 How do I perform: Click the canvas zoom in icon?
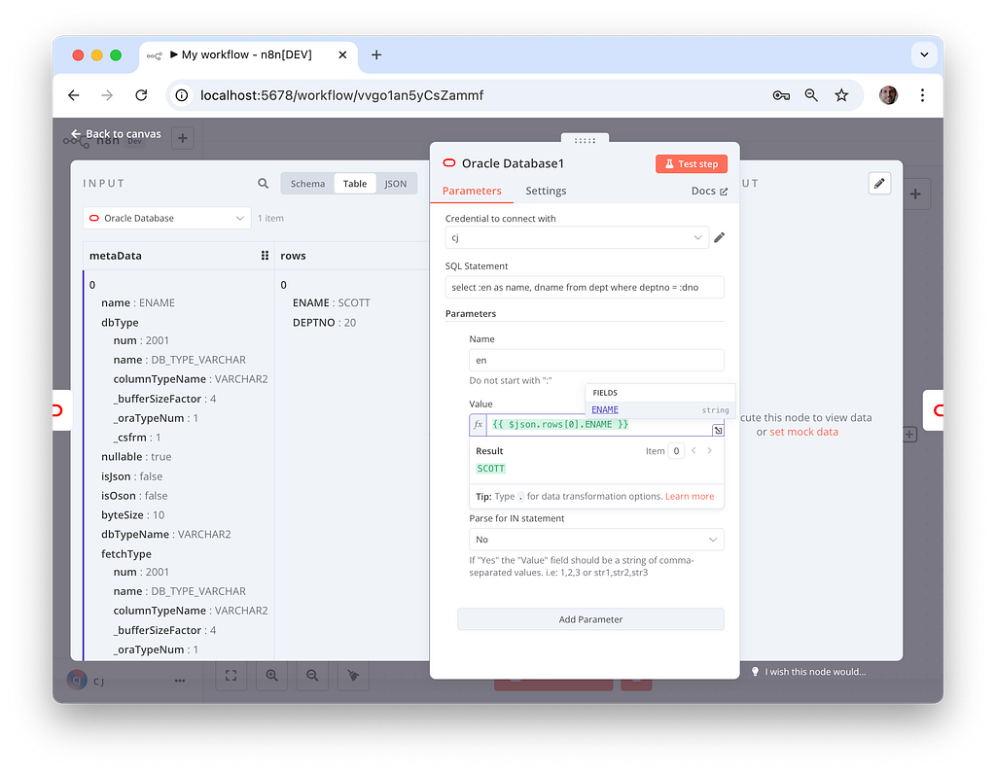click(x=271, y=675)
